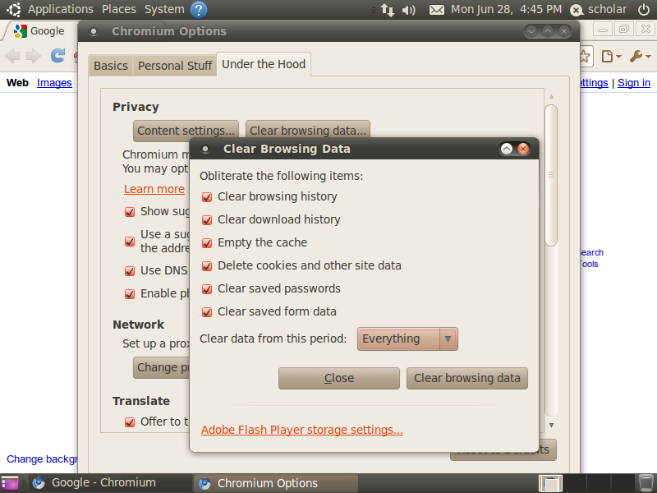Reload the page with refresh icon
Viewport: 657px width, 493px height.
(57, 55)
